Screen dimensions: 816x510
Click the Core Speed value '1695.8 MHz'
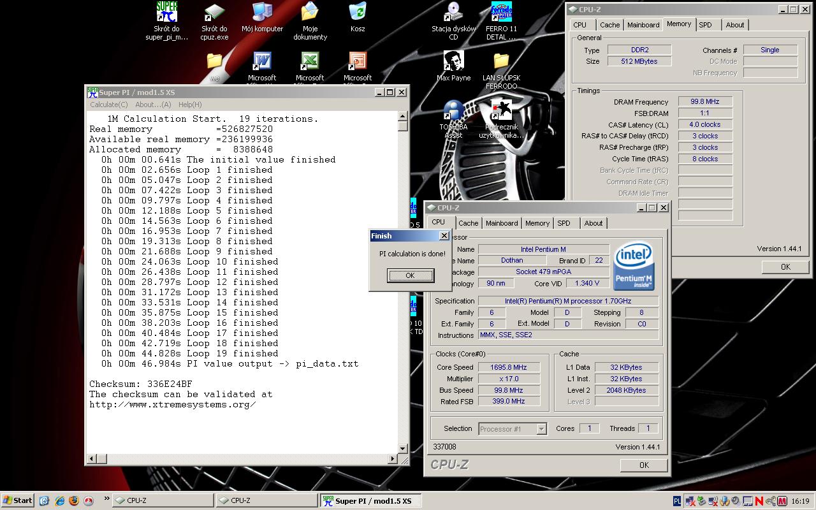[x=508, y=367]
